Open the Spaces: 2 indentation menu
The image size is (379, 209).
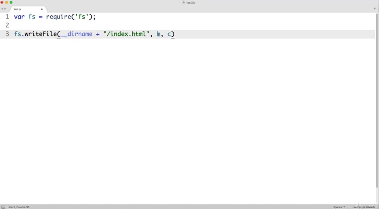click(339, 207)
